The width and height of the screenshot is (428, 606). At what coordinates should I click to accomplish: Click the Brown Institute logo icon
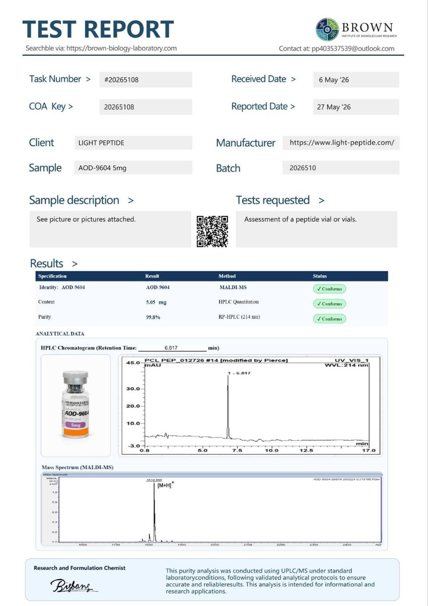tap(328, 29)
